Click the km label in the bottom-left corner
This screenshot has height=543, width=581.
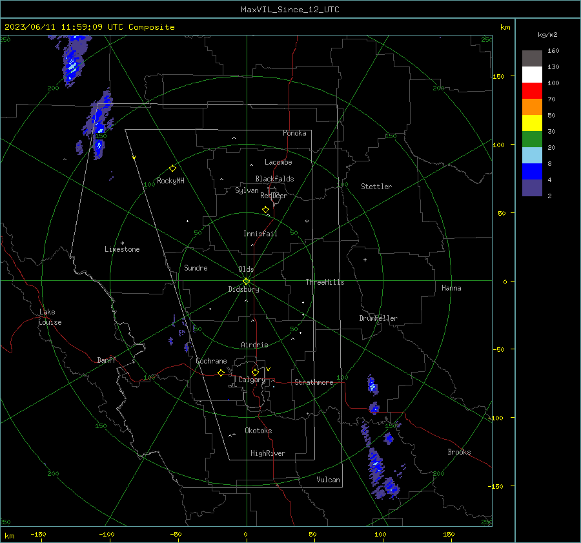coord(9,536)
